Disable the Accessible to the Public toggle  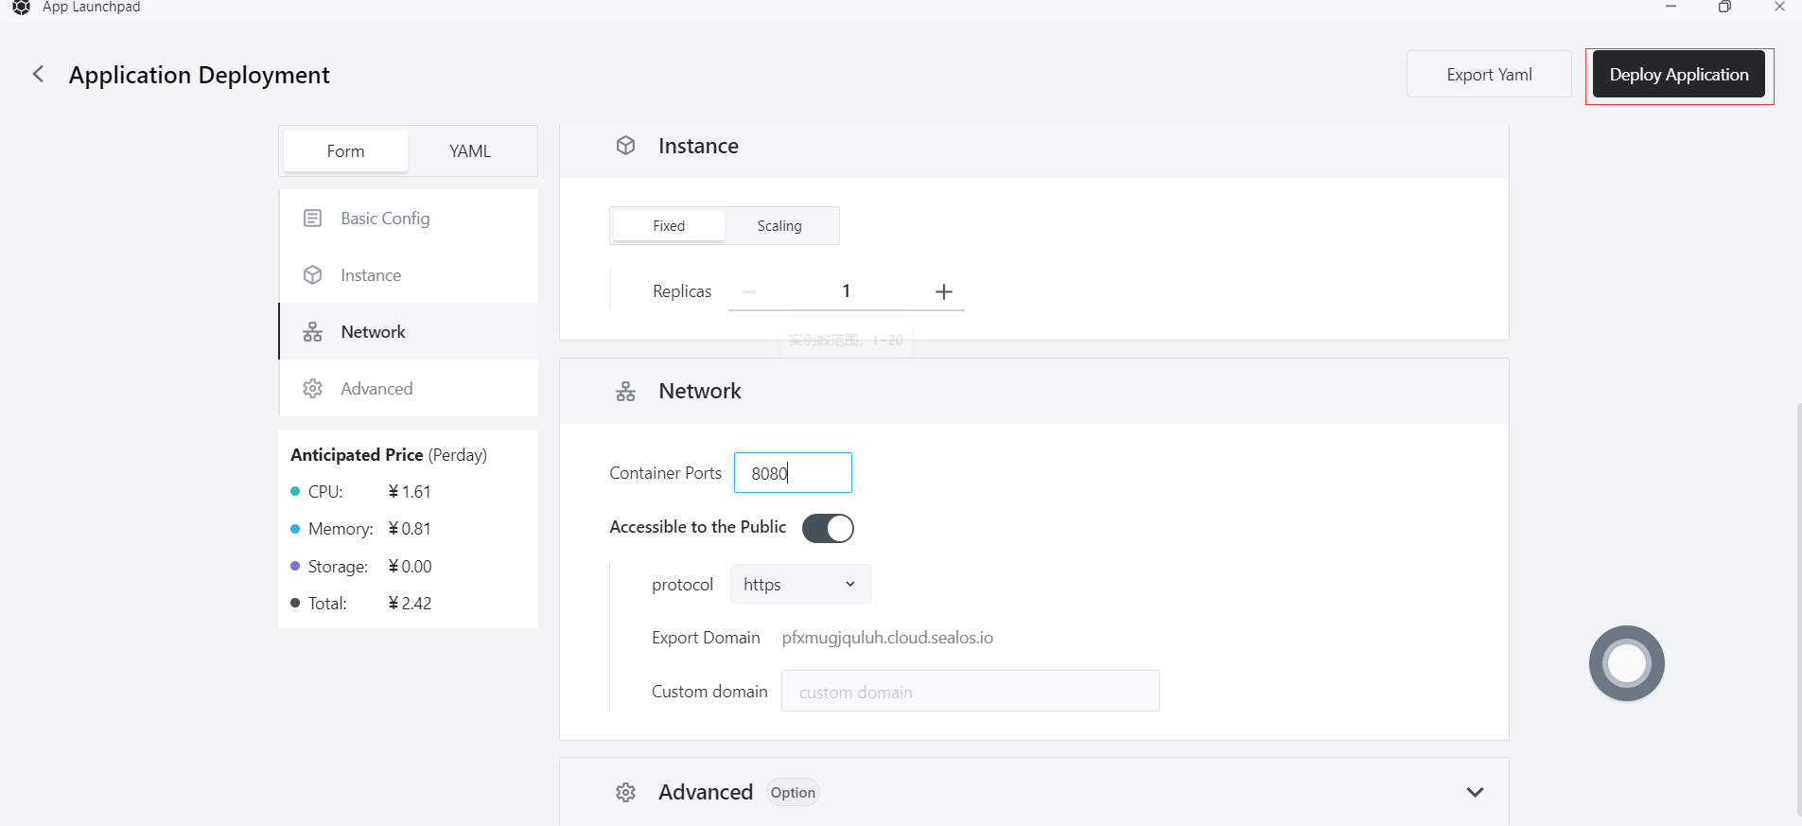pyautogui.click(x=828, y=528)
